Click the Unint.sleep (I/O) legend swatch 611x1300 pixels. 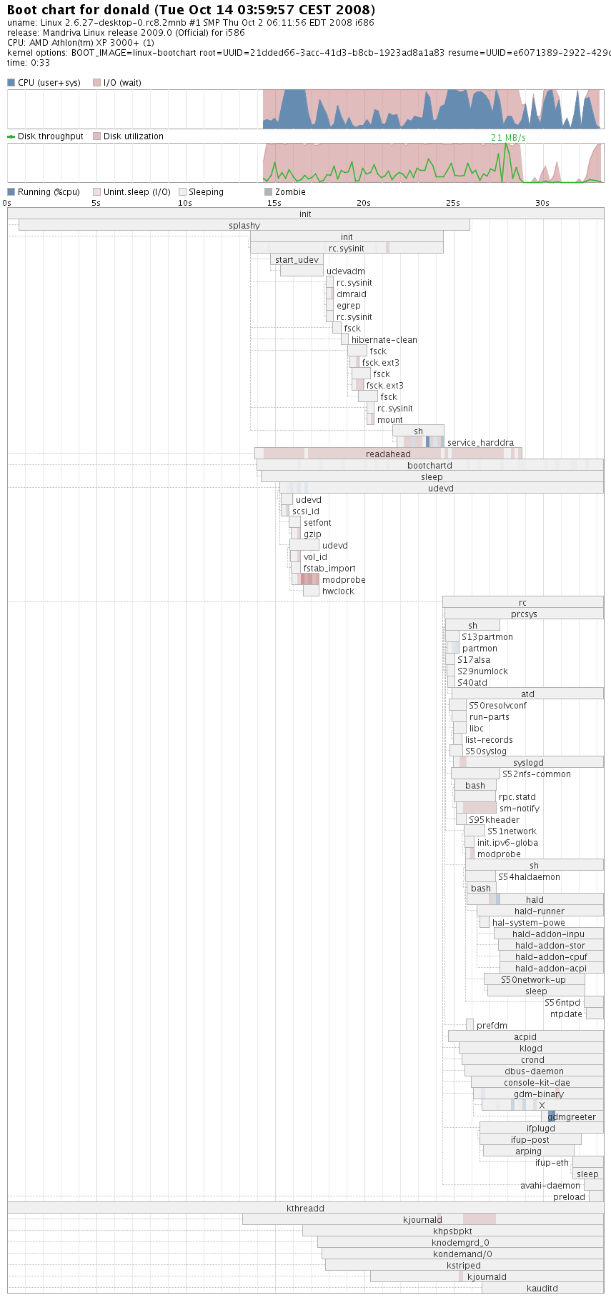tap(96, 192)
